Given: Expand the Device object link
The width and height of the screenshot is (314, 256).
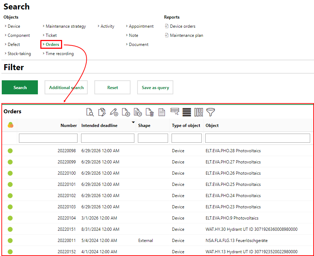Looking at the screenshot, I should 14,26.
